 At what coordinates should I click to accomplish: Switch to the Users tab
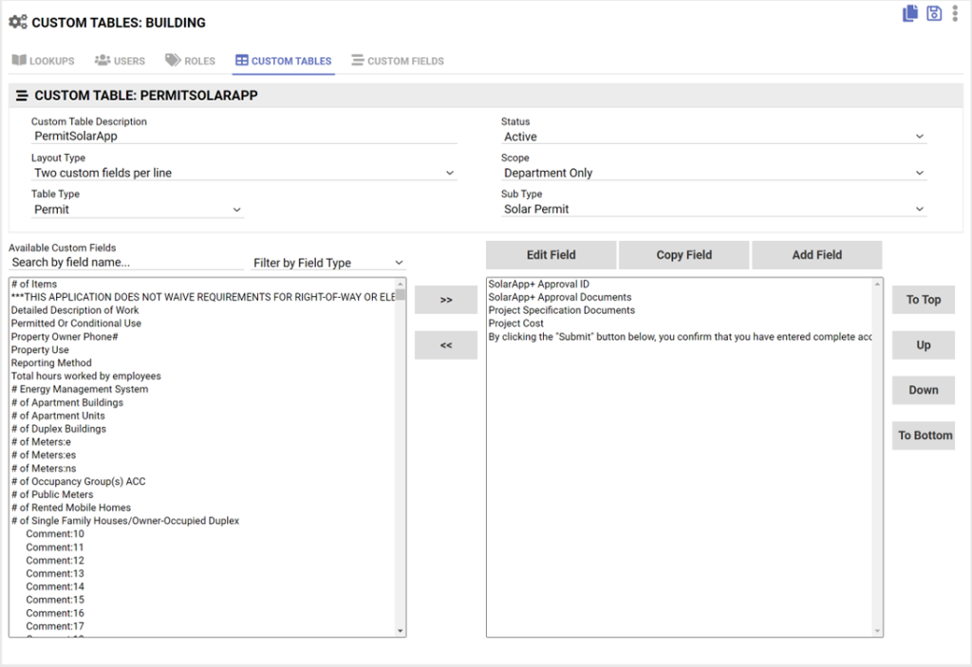click(x=120, y=60)
